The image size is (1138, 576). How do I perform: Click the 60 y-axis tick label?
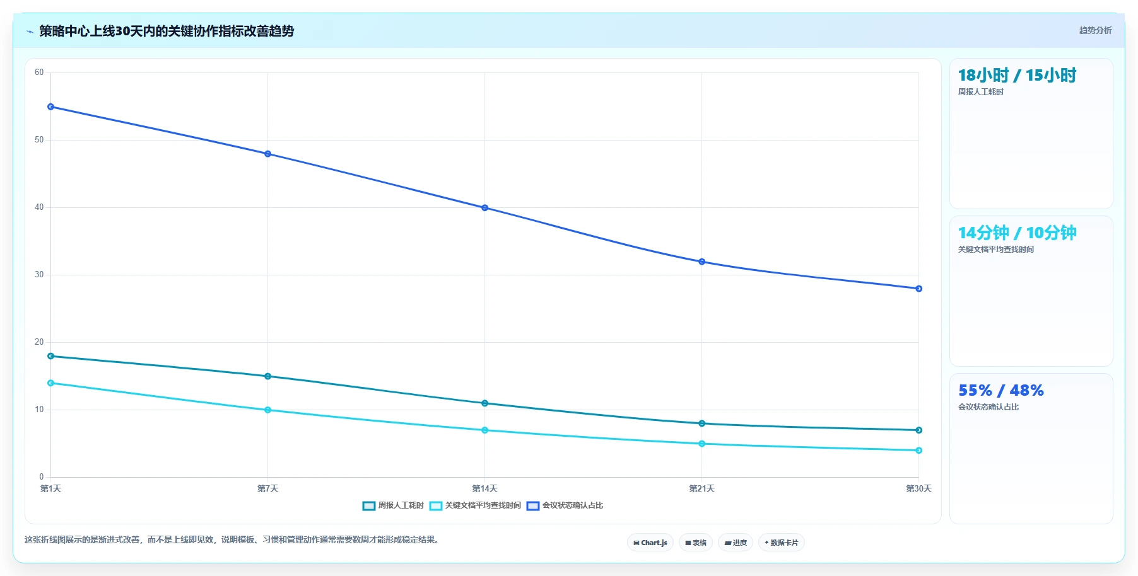click(x=39, y=72)
